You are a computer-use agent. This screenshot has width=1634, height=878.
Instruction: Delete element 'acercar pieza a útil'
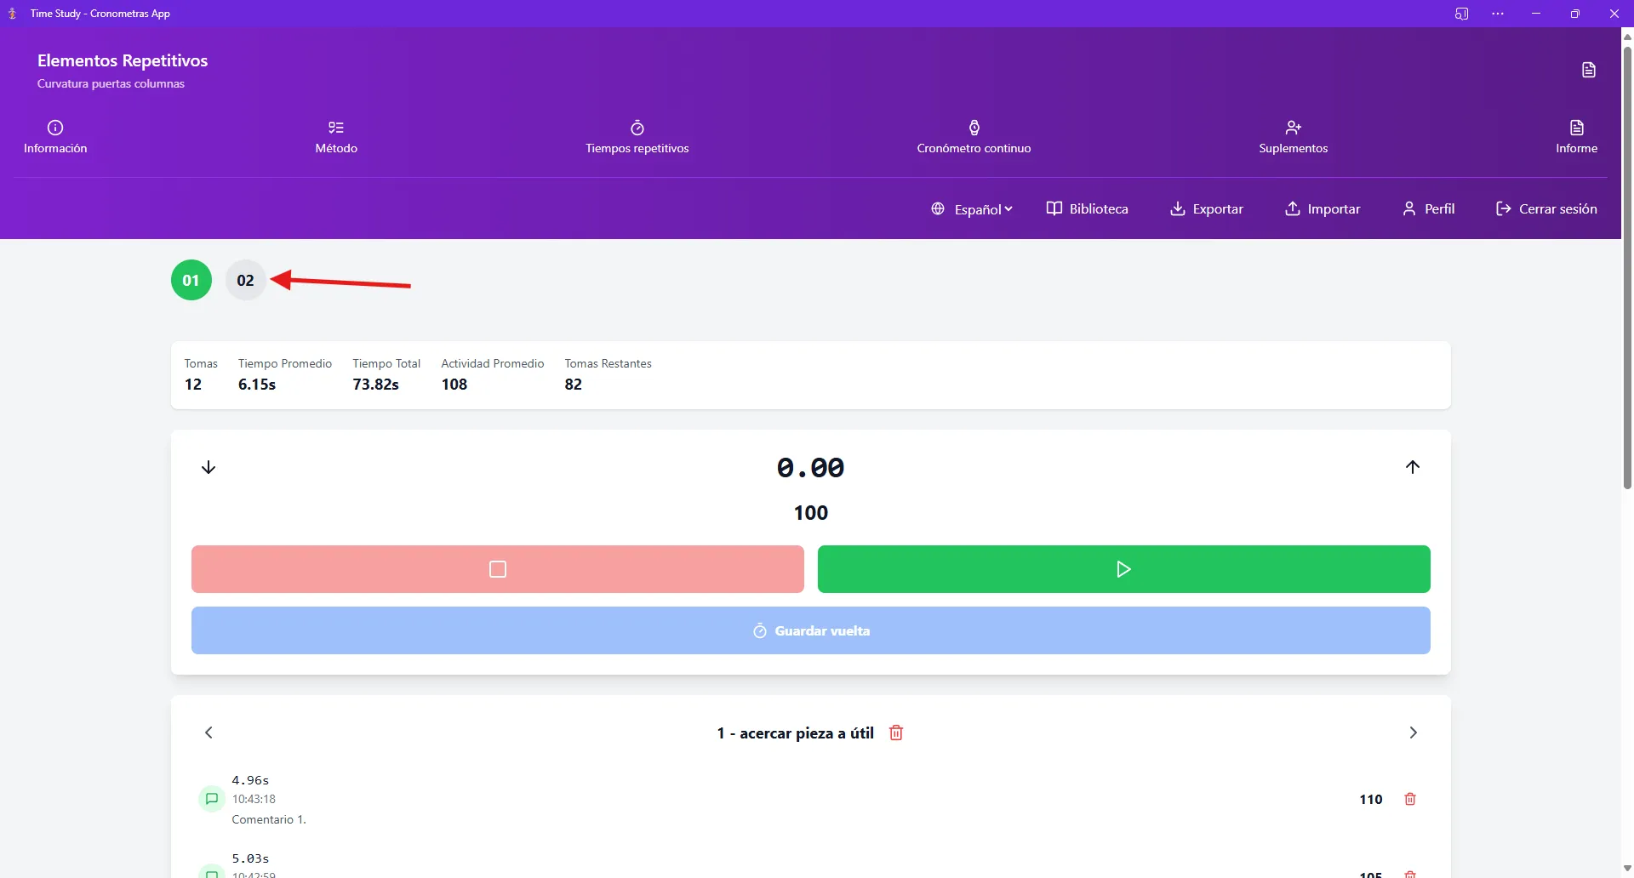click(x=896, y=733)
